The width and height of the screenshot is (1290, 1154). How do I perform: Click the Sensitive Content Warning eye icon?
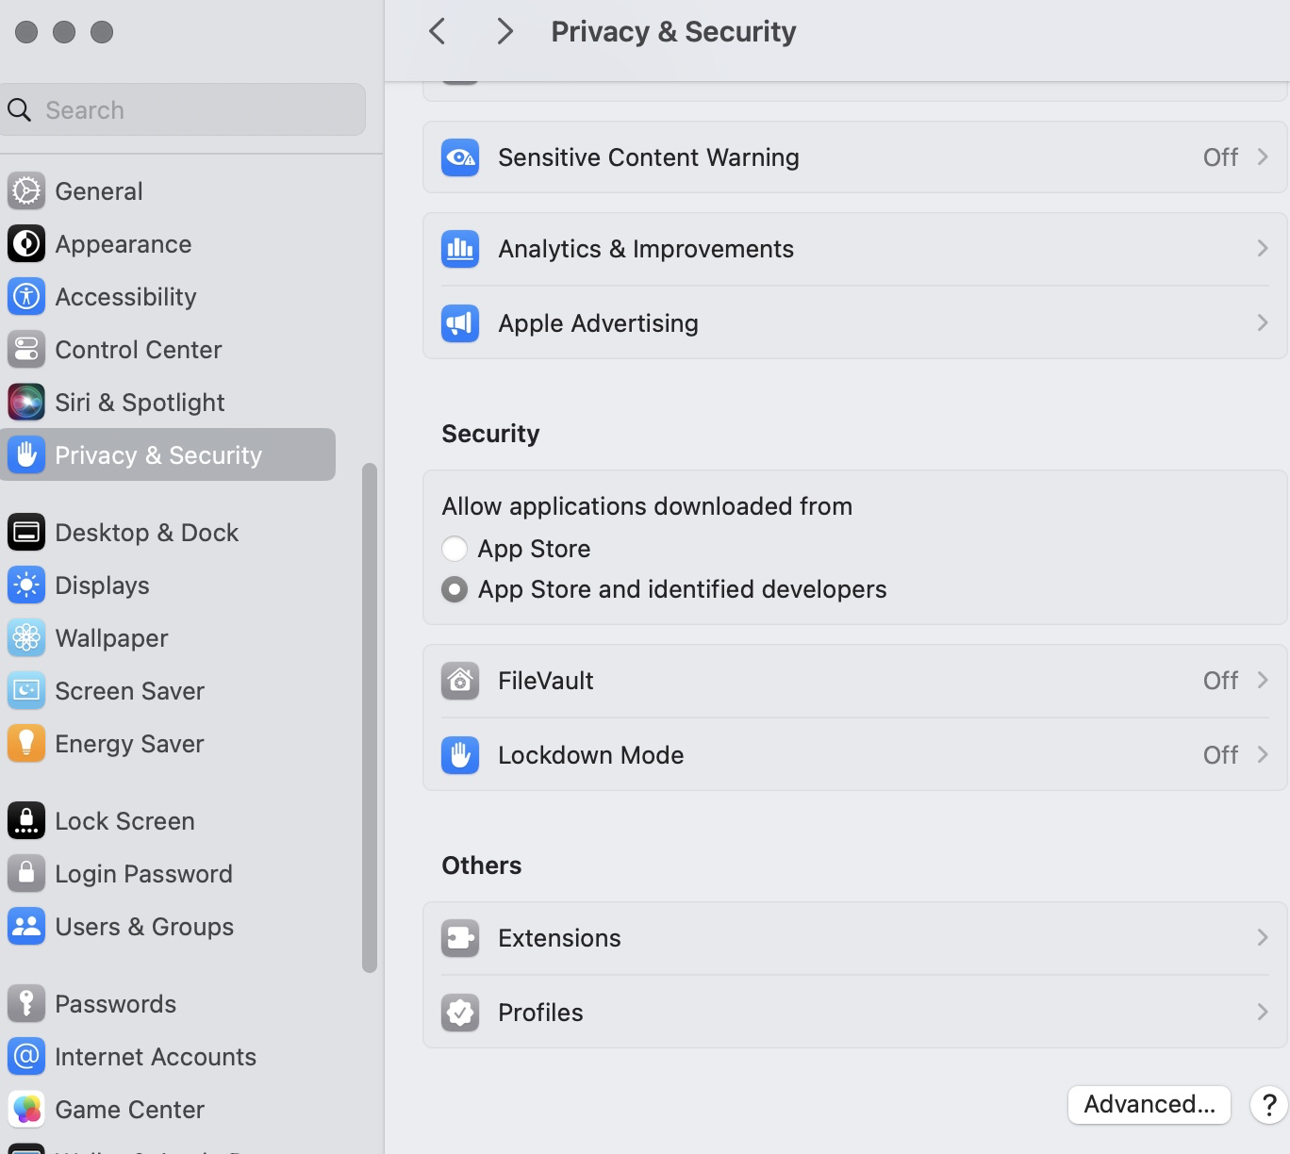[x=460, y=157]
